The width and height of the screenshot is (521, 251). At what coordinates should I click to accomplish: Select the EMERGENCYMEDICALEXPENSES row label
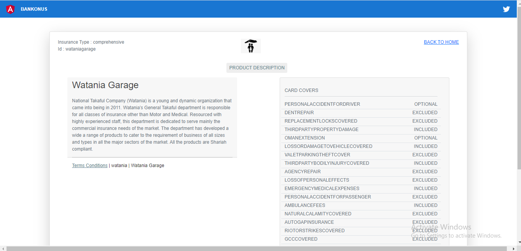322,189
